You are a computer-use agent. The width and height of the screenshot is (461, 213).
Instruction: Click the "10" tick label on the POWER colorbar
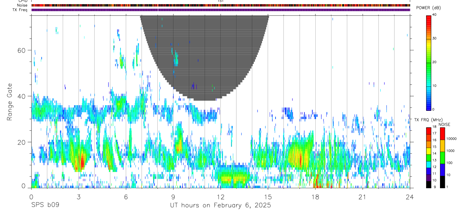click(x=435, y=86)
